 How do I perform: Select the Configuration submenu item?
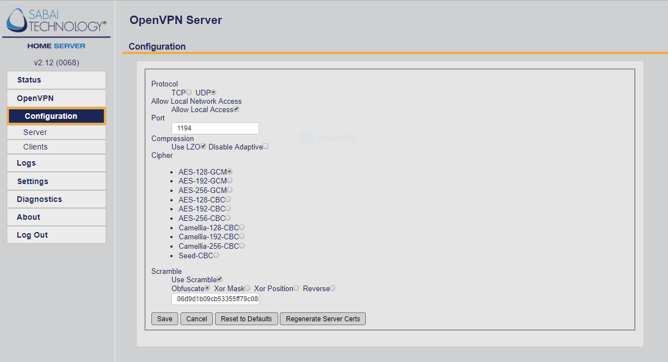click(56, 116)
